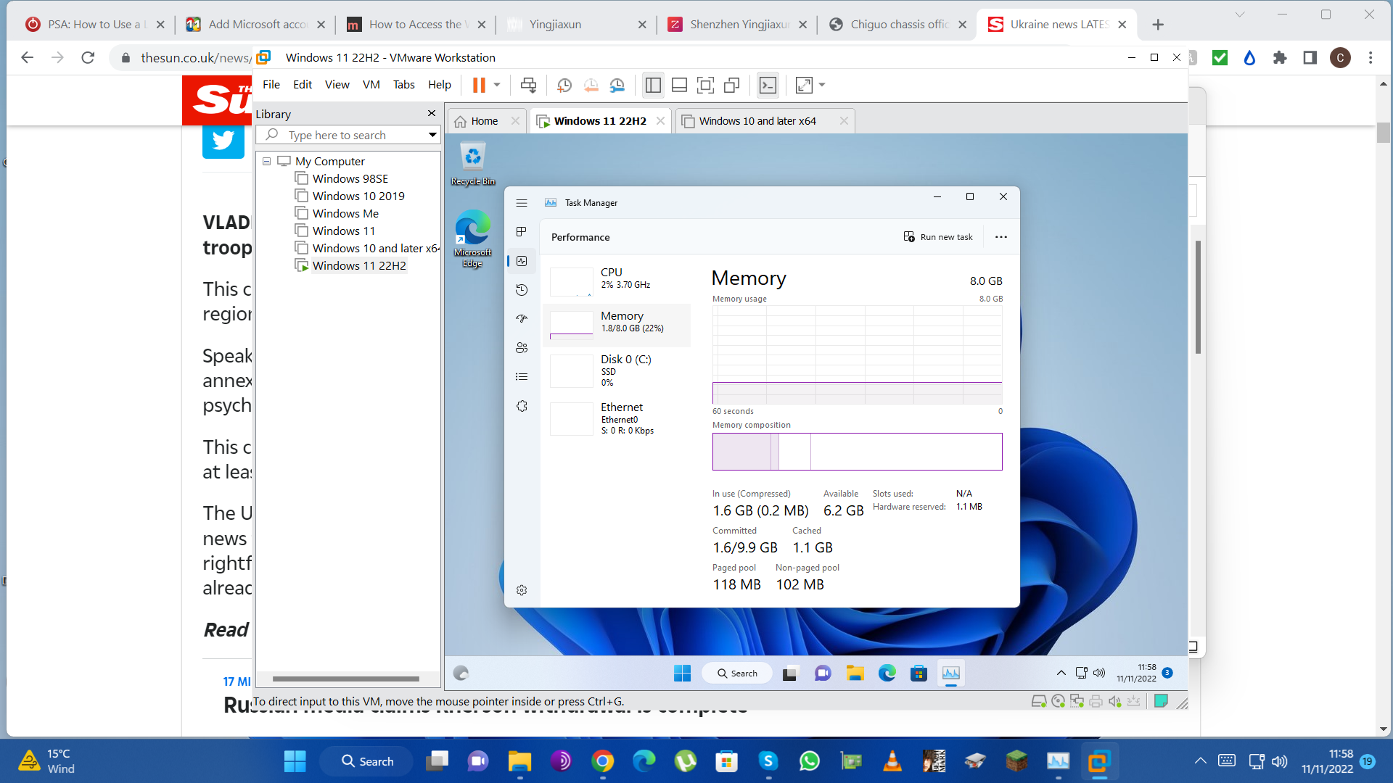Collapse the My Computer tree node
The image size is (1393, 783).
(267, 161)
